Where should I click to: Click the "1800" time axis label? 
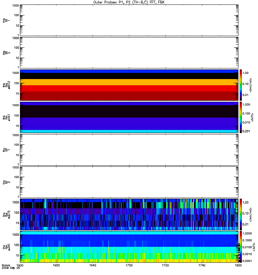(x=238, y=265)
